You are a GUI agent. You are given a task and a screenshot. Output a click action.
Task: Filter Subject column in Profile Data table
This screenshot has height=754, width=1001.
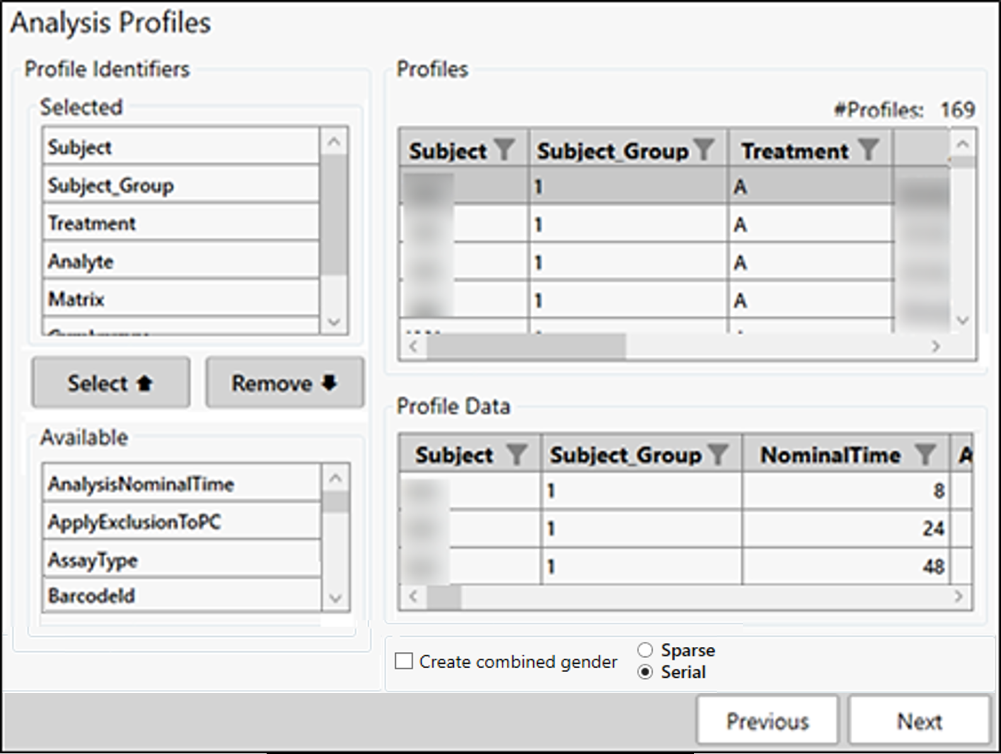[x=517, y=454]
